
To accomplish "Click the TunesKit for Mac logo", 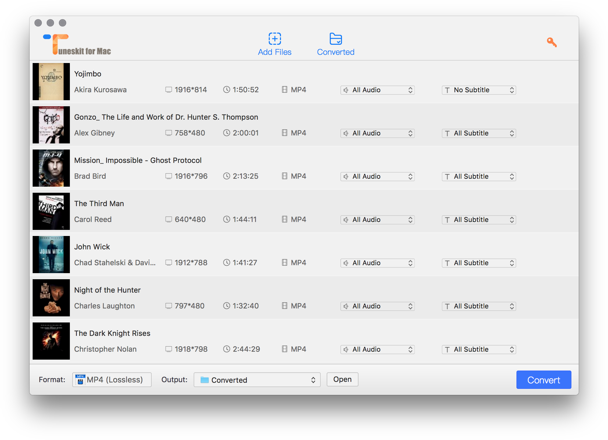I will [76, 43].
